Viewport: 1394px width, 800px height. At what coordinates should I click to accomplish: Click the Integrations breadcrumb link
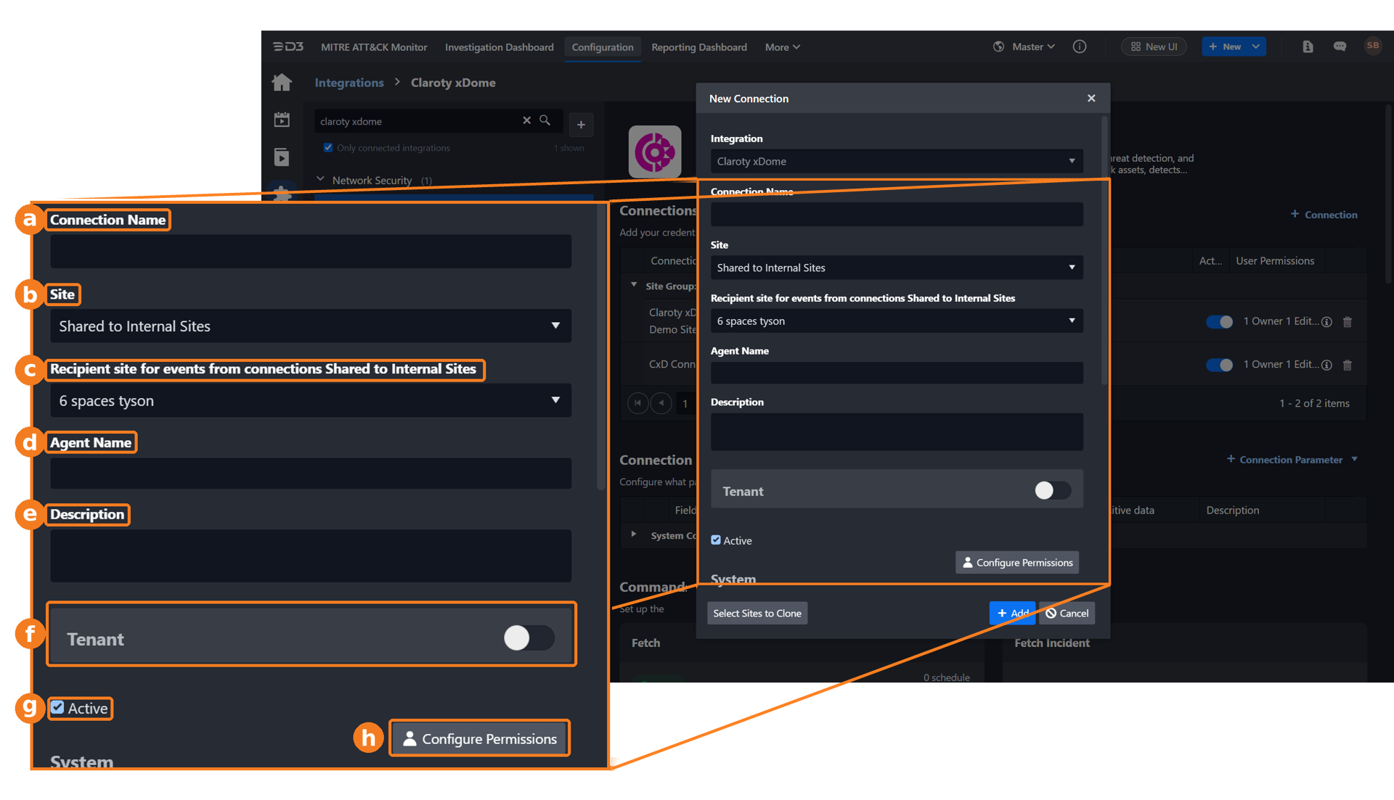click(x=349, y=83)
